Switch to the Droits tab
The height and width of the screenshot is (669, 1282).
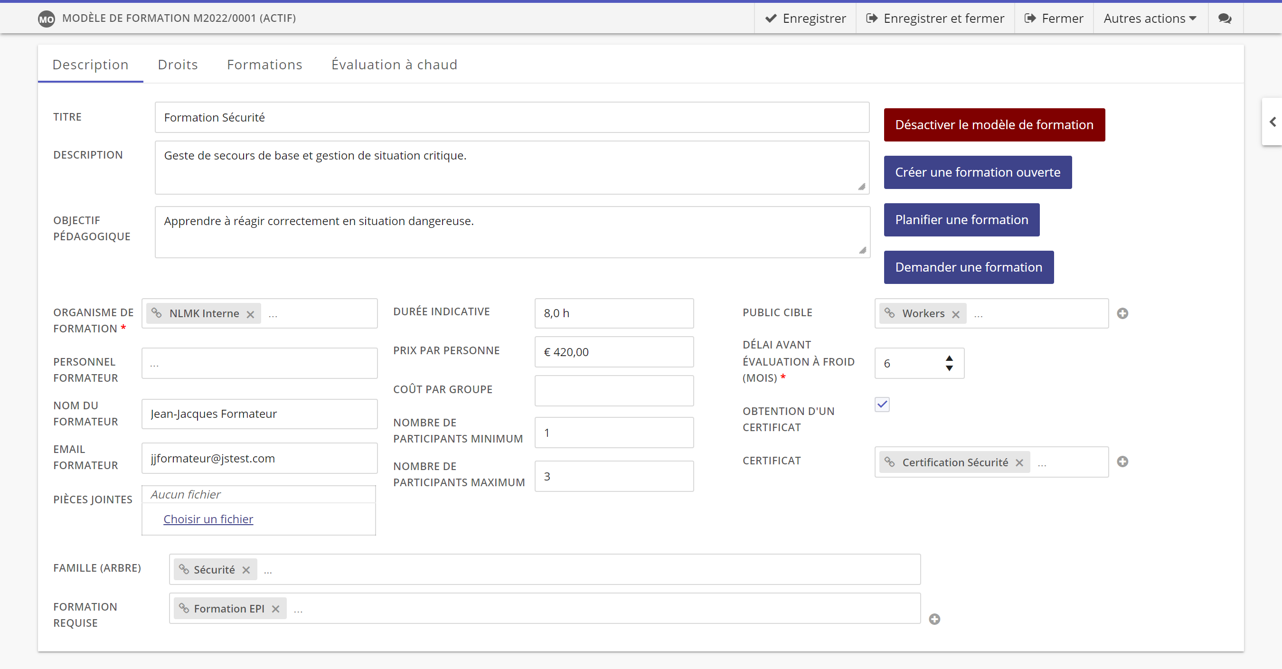pyautogui.click(x=178, y=65)
